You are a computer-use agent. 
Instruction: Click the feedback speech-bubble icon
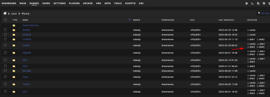264,3
